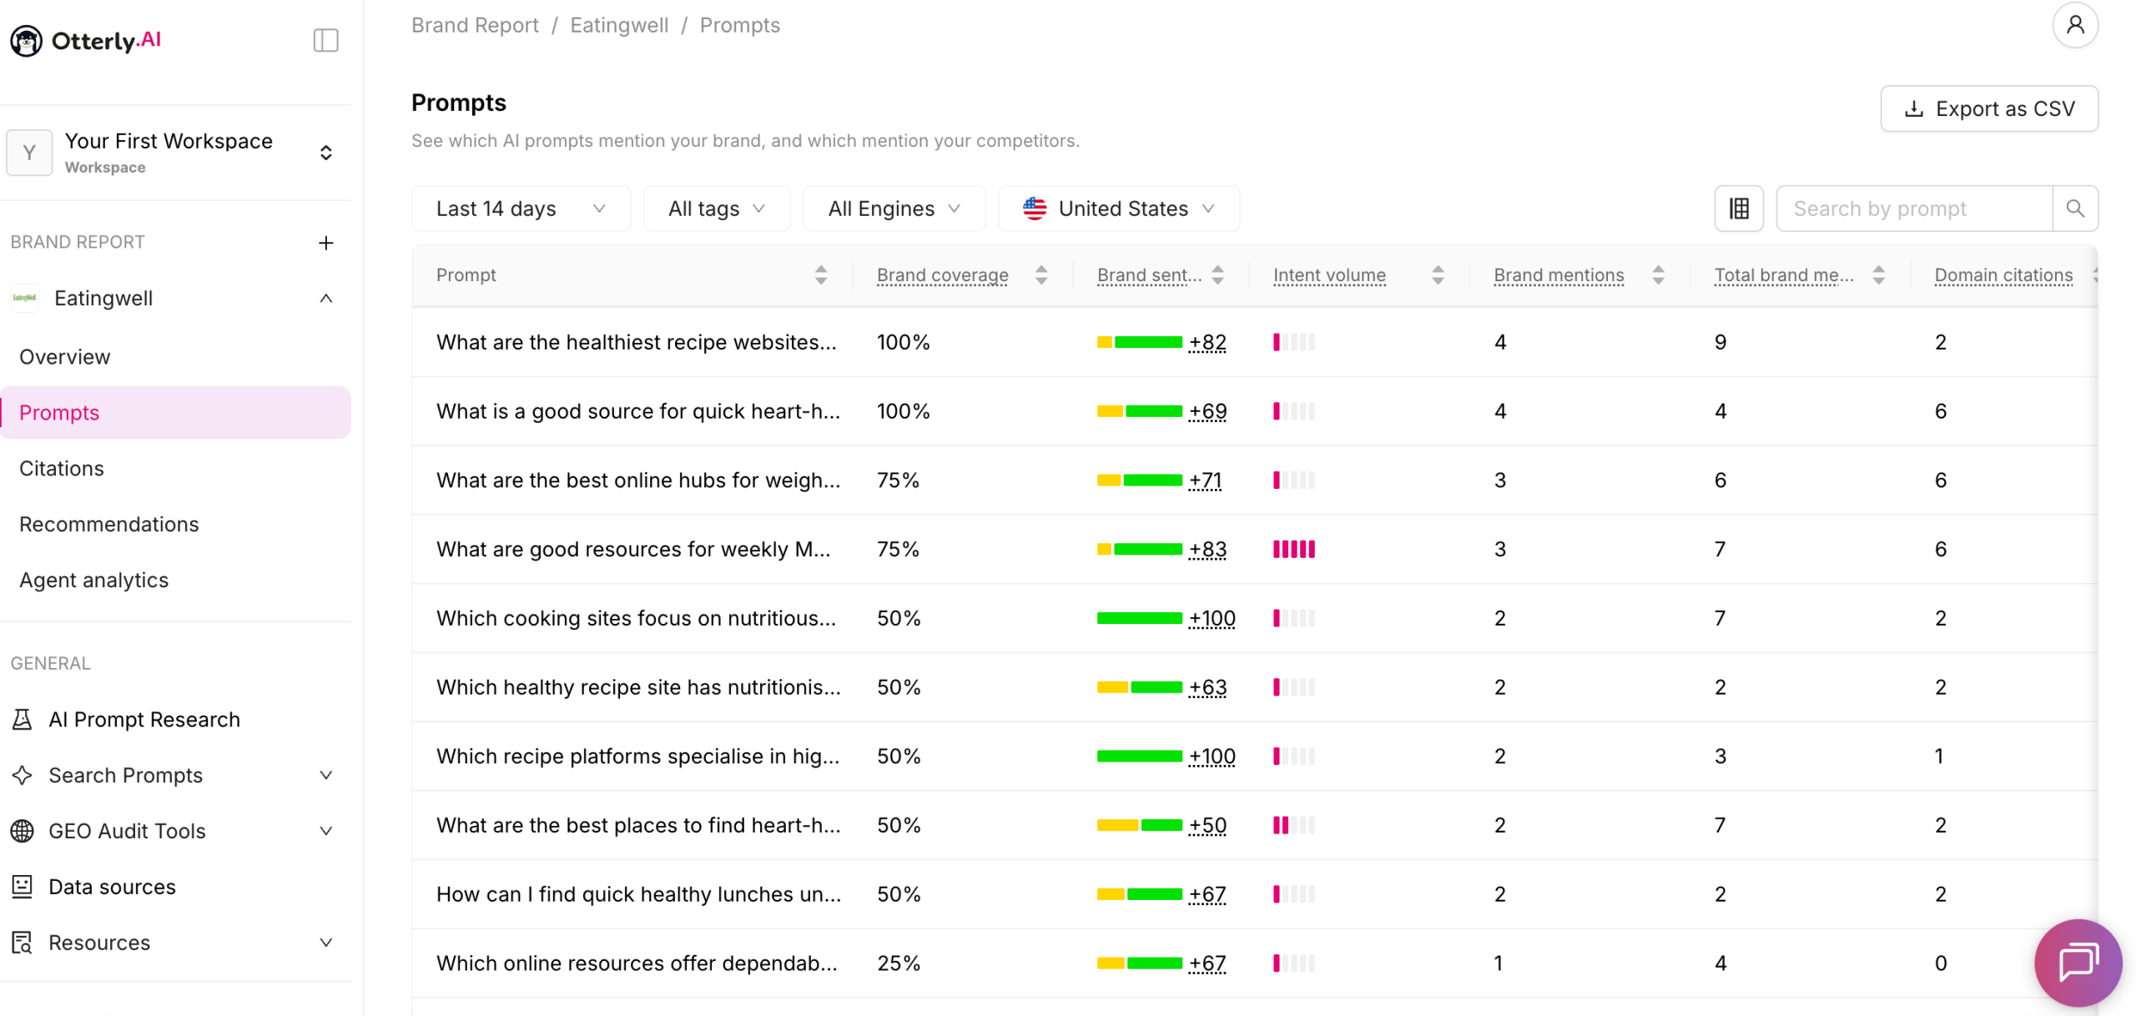This screenshot has height=1016, width=2136.
Task: Click intent volume bars for weekly M... prompt
Action: pos(1293,549)
